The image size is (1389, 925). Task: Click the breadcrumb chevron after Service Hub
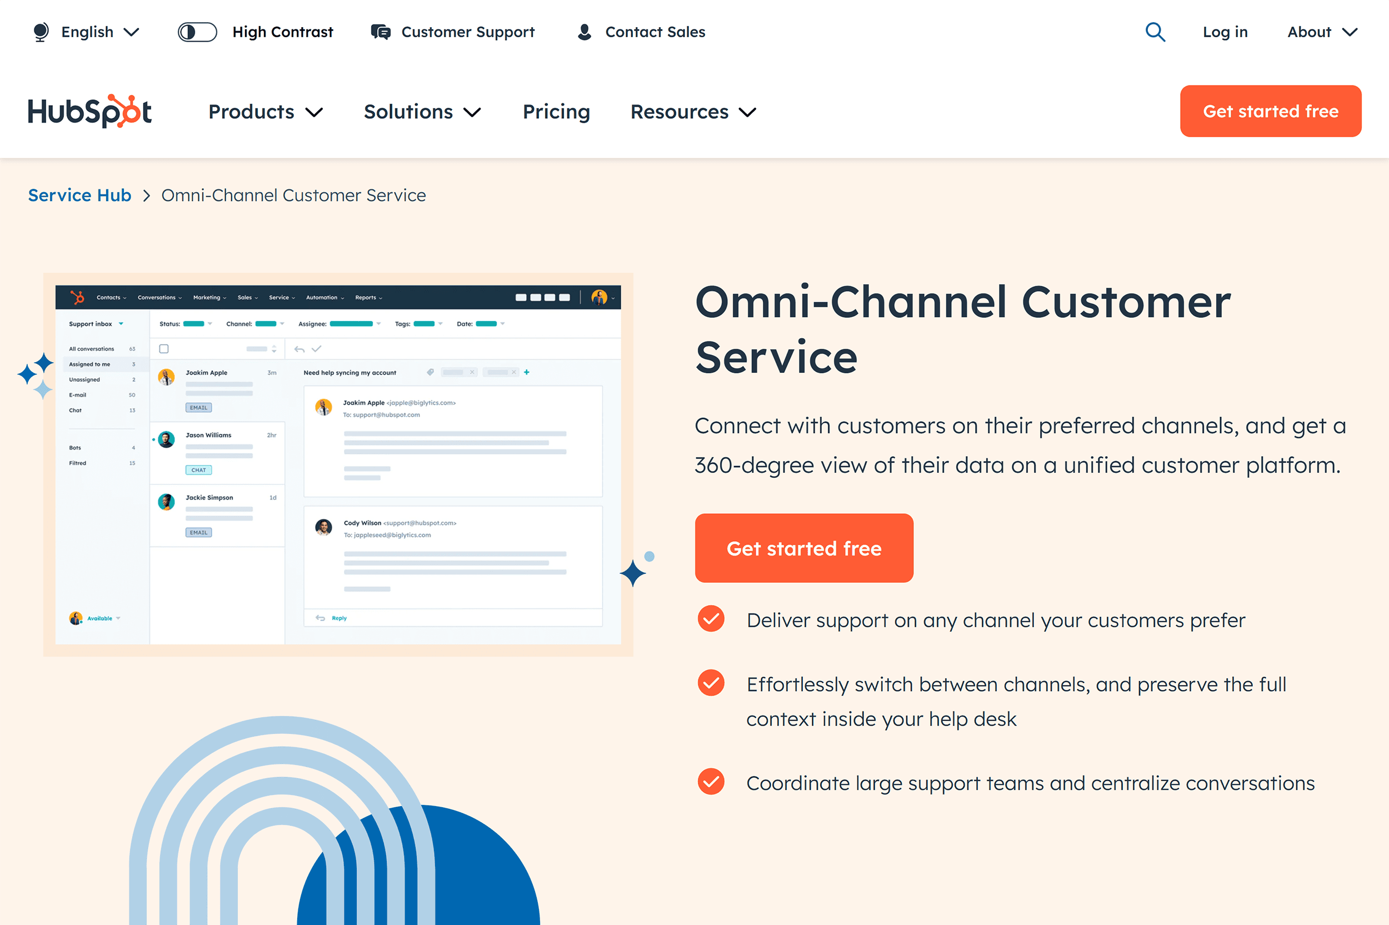click(x=146, y=196)
